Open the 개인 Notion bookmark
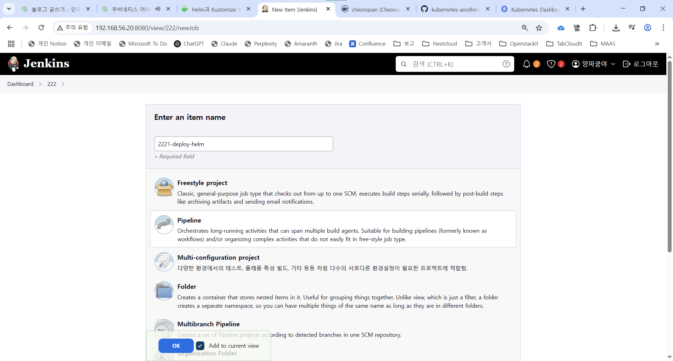Viewport: 673px width, 361px height. (x=47, y=44)
